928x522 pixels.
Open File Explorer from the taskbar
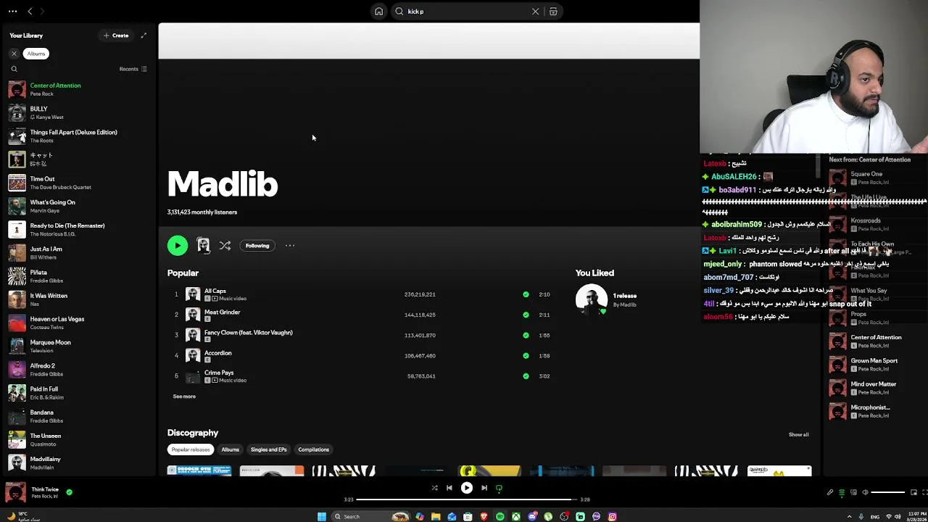436,516
